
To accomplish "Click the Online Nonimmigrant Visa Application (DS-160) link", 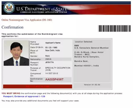I will pyautogui.click(x=27, y=20).
